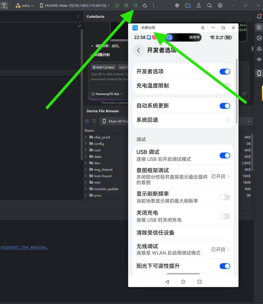Turn off 阳光下可读性提升
The image size is (263, 304).
pos(225,266)
